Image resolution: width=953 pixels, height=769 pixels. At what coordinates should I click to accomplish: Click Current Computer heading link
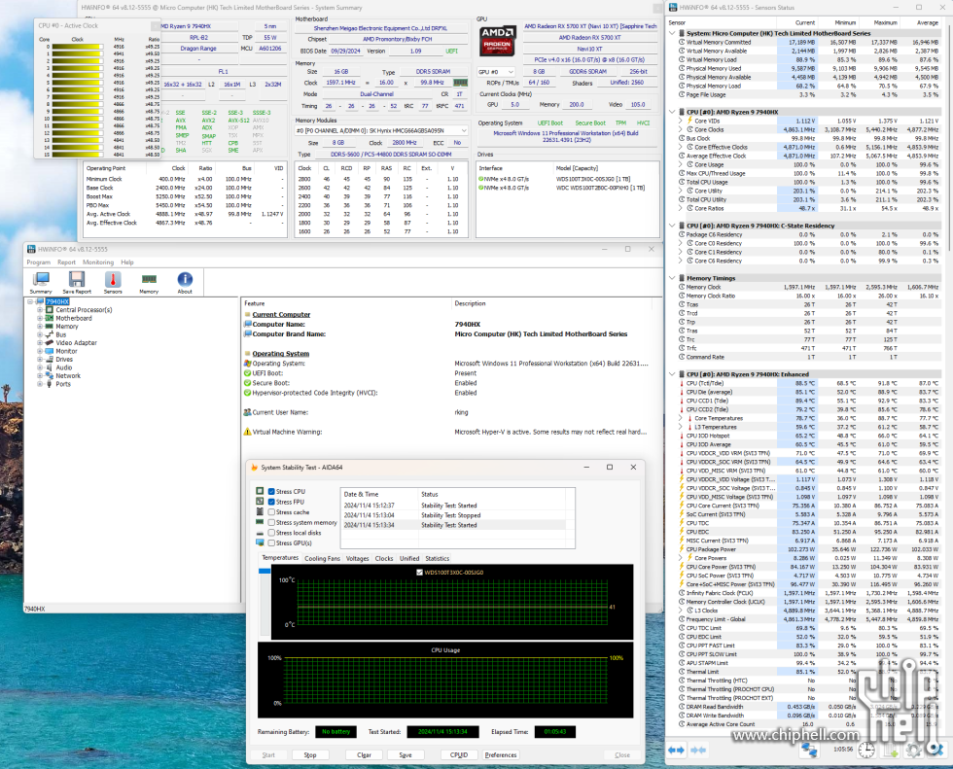281,315
